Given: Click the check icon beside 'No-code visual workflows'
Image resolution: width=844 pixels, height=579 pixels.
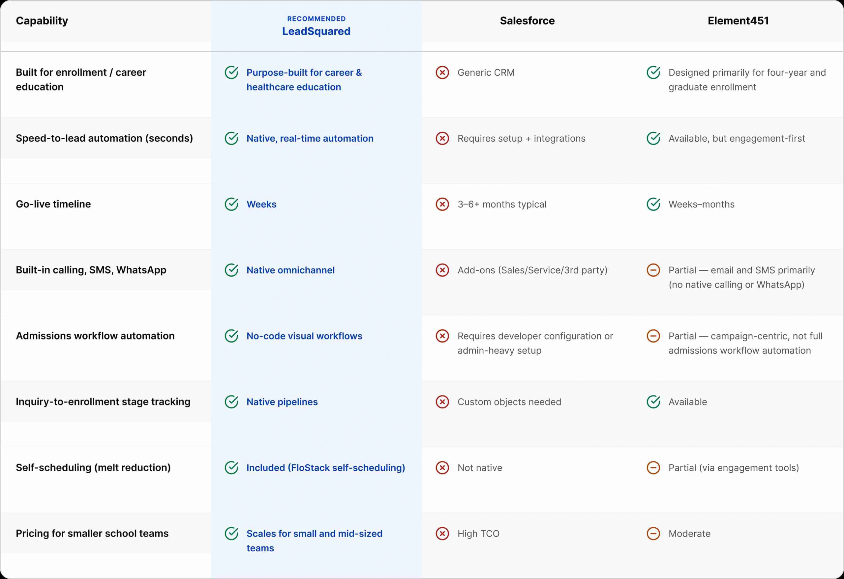Looking at the screenshot, I should pyautogui.click(x=231, y=336).
